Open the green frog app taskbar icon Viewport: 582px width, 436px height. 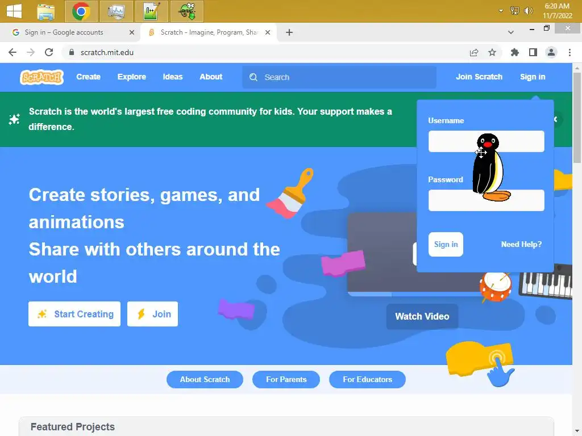[x=186, y=11]
